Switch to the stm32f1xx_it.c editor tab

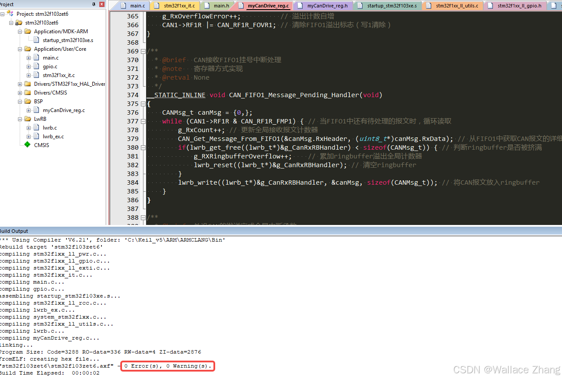(178, 6)
